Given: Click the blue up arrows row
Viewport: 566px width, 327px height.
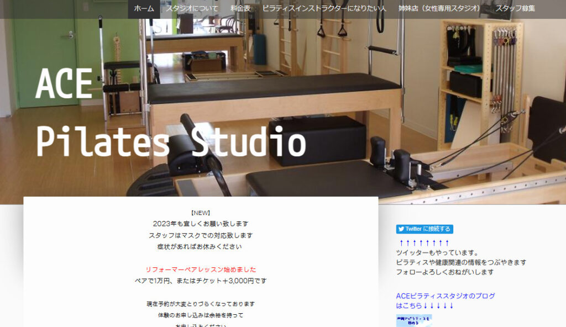Looking at the screenshot, I should [x=424, y=243].
